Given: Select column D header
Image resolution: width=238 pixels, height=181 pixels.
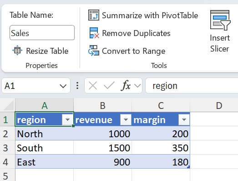Looking at the screenshot, I should (214, 105).
